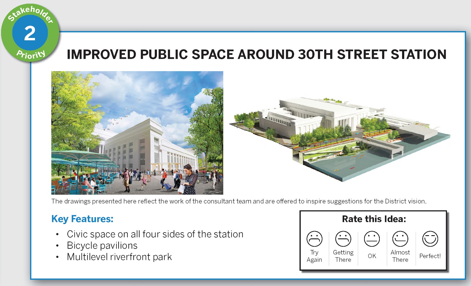The height and width of the screenshot is (286, 471).
Task: Click the 'Multilevel riverfront park' bullet
Action: click(x=119, y=257)
